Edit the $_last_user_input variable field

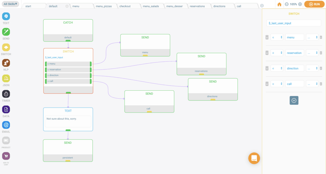[294, 23]
